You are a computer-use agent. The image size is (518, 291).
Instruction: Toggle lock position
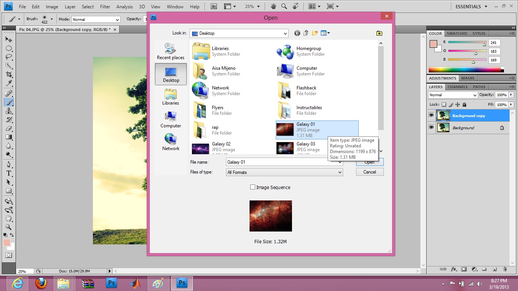click(x=458, y=105)
